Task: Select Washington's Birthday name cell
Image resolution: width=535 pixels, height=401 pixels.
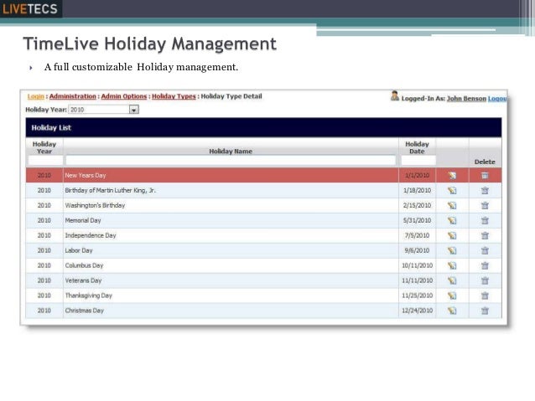Action: coord(231,205)
